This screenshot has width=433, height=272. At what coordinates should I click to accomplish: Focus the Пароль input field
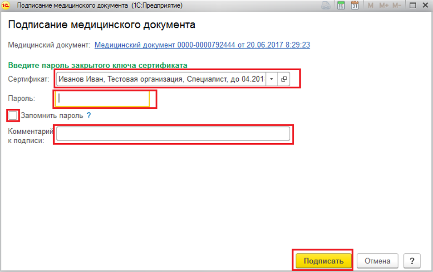102,98
